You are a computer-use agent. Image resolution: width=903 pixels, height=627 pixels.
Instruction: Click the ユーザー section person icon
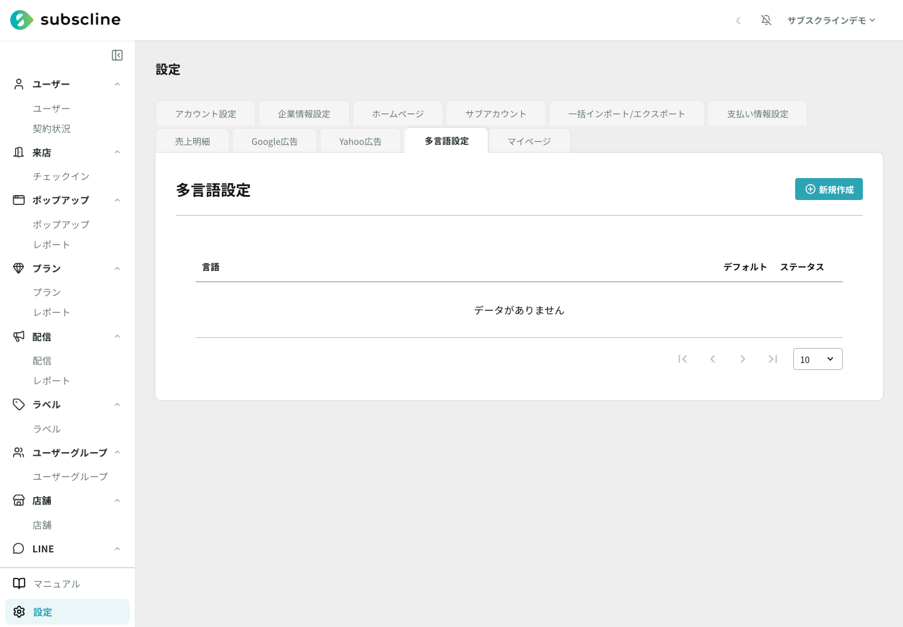point(19,84)
